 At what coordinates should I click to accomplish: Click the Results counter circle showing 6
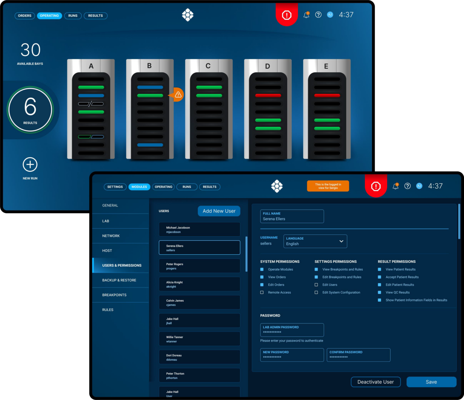(x=30, y=109)
